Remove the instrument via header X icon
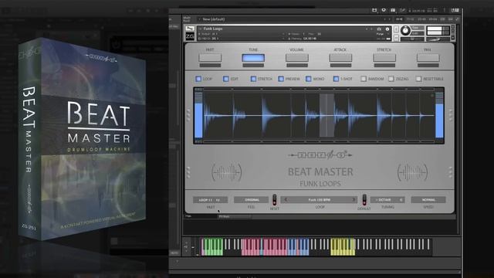494x278 pixels. pyautogui.click(x=453, y=27)
